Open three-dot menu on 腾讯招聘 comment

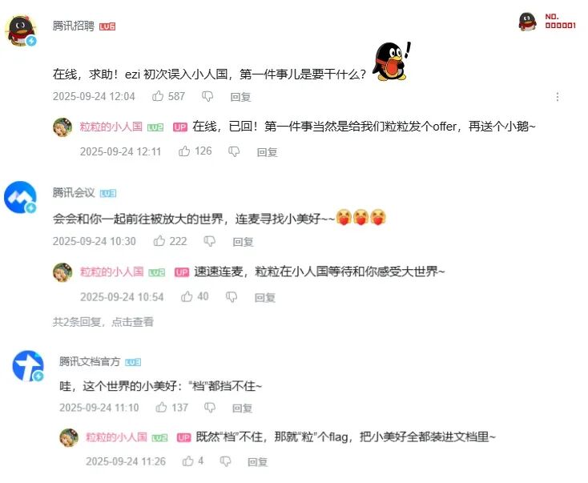click(558, 97)
